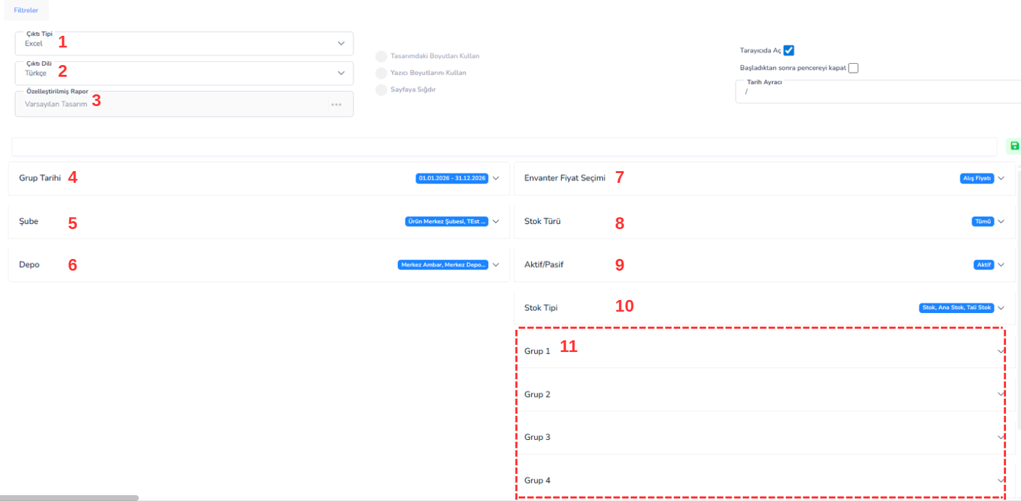The width and height of the screenshot is (1021, 501).
Task: Open the three-dots menu in Özelleştirilmiş Rapor
Action: 336,104
